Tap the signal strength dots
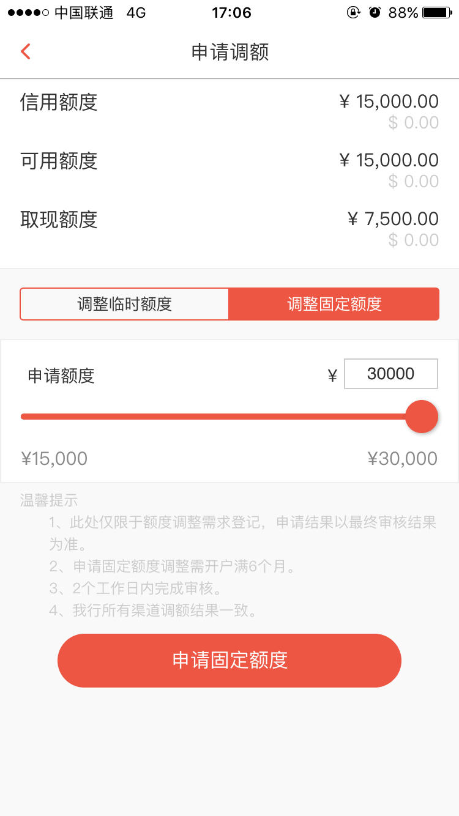 pos(28,13)
